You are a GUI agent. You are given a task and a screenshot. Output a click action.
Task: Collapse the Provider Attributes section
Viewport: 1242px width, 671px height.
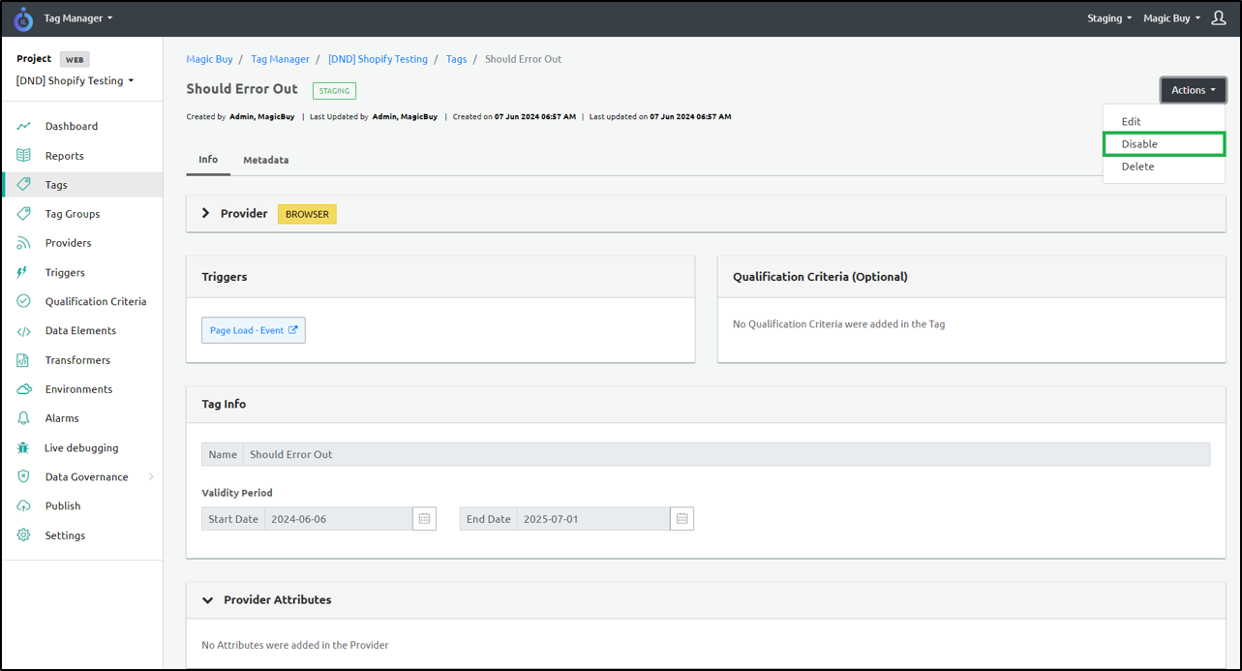click(x=207, y=600)
